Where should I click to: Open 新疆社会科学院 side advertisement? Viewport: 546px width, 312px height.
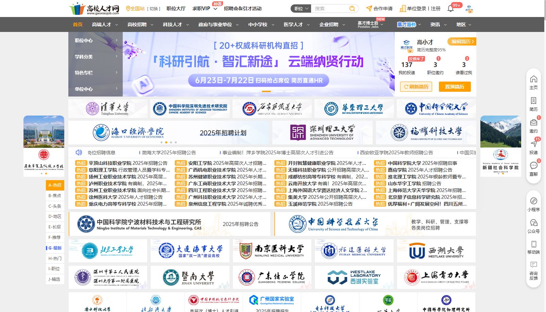point(500,146)
